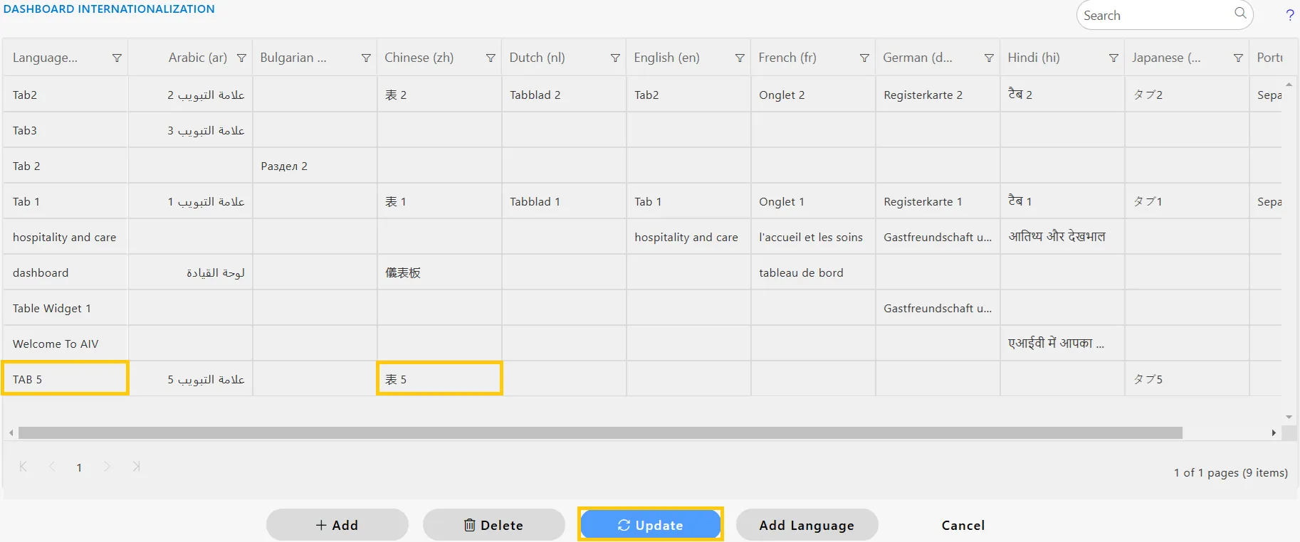The height and width of the screenshot is (542, 1300).
Task: Select 'Раздел 2' Bulgarian cell
Action: point(315,166)
